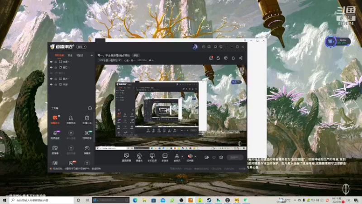The image size is (362, 204).
Task: Open the gift box icon with the red dot
Action: point(211,58)
